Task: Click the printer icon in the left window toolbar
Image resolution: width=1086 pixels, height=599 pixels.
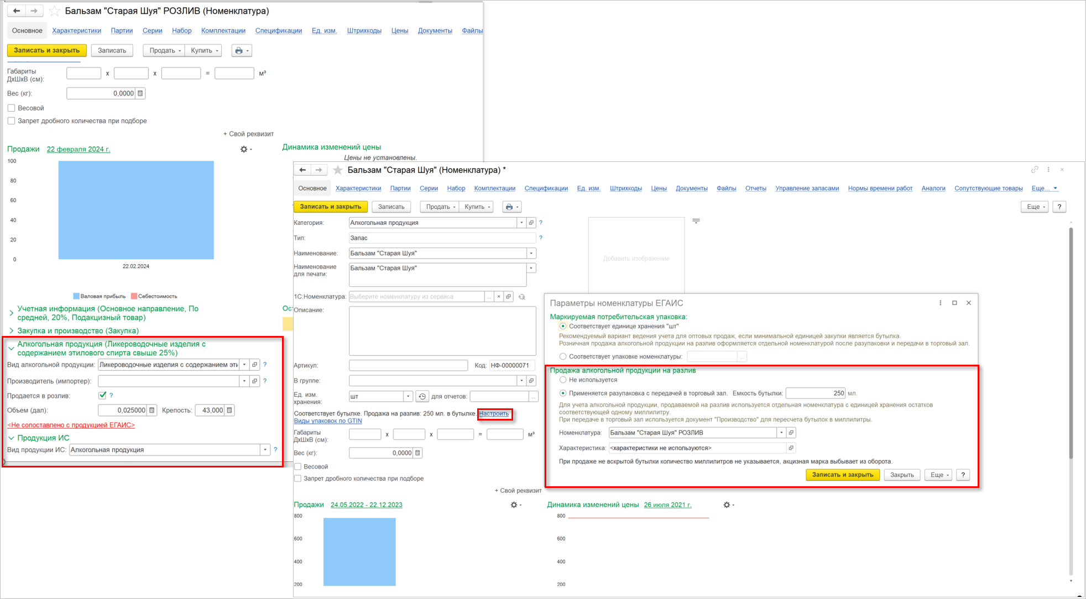Action: 238,50
